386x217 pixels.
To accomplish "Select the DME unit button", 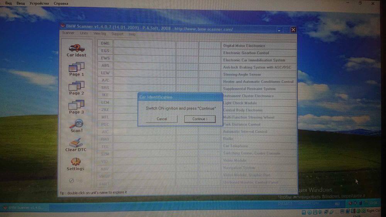I will 105,43.
